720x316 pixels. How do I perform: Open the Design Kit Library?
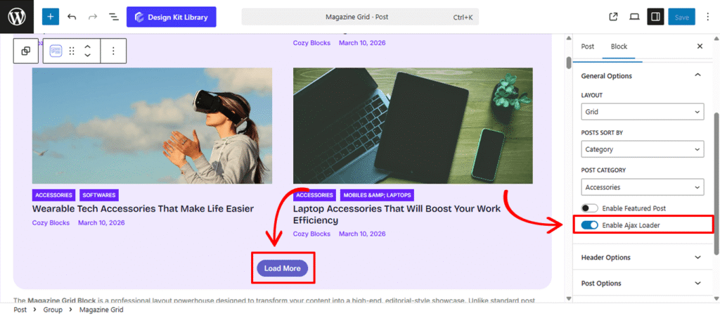coord(171,17)
